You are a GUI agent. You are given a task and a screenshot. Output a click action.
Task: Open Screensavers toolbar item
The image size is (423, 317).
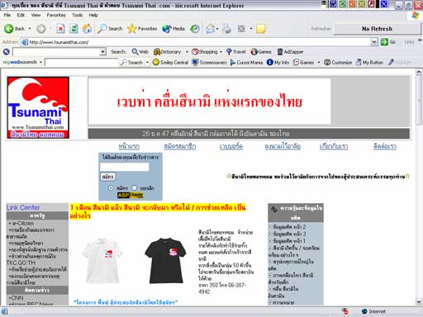pos(209,63)
